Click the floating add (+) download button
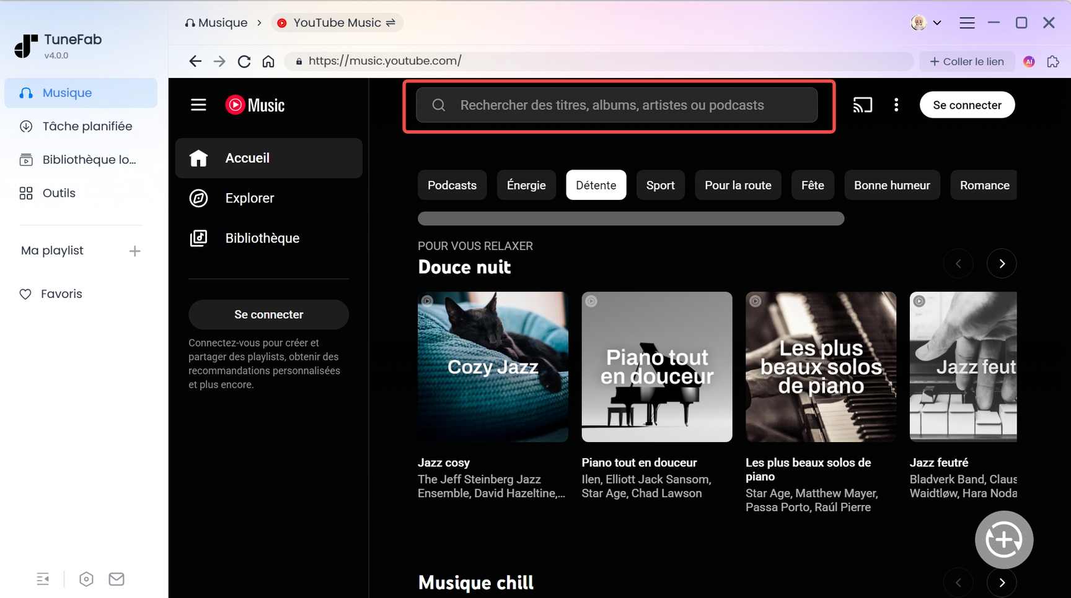 click(x=1004, y=539)
